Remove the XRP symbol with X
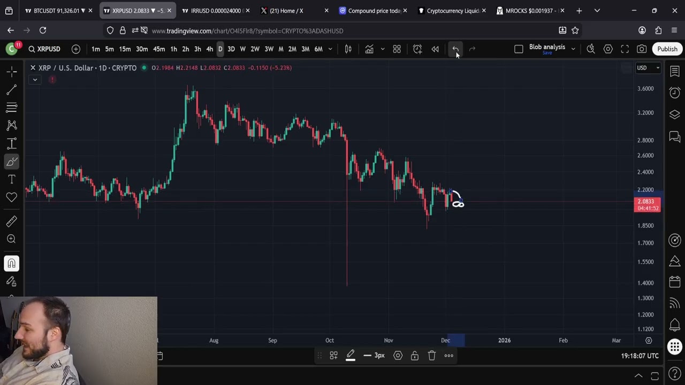The height and width of the screenshot is (385, 685). click(x=33, y=68)
